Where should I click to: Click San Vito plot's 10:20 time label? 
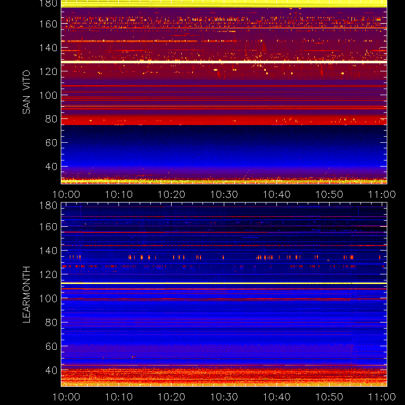tap(172, 194)
